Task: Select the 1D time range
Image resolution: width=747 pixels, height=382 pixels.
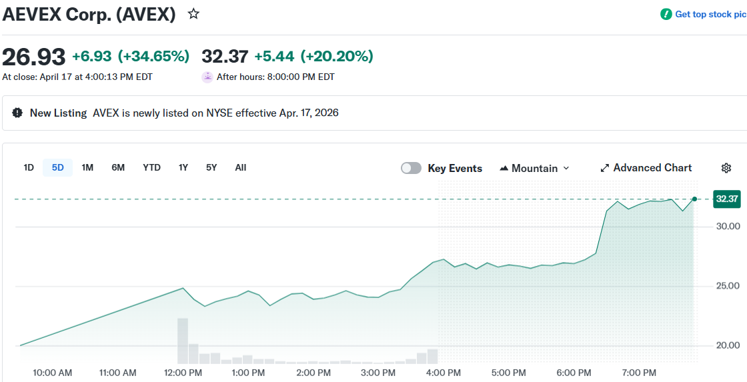Action: [29, 167]
